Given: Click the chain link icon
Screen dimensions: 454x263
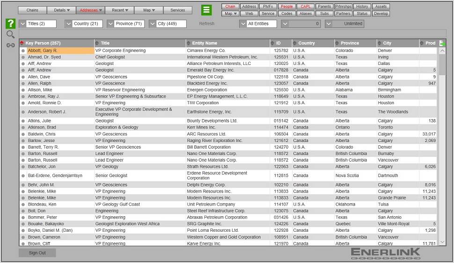Looking at the screenshot, I should click(10, 45).
